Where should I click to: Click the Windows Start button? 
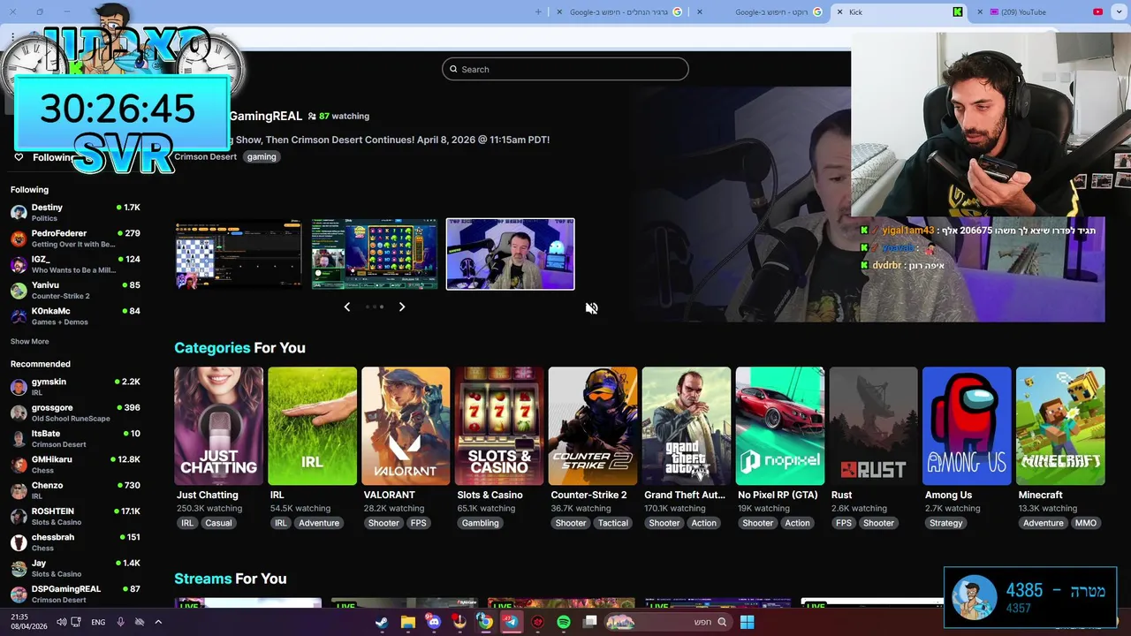click(x=747, y=622)
